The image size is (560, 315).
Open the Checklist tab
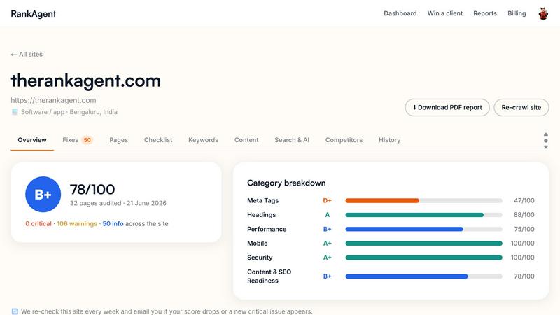(x=158, y=140)
